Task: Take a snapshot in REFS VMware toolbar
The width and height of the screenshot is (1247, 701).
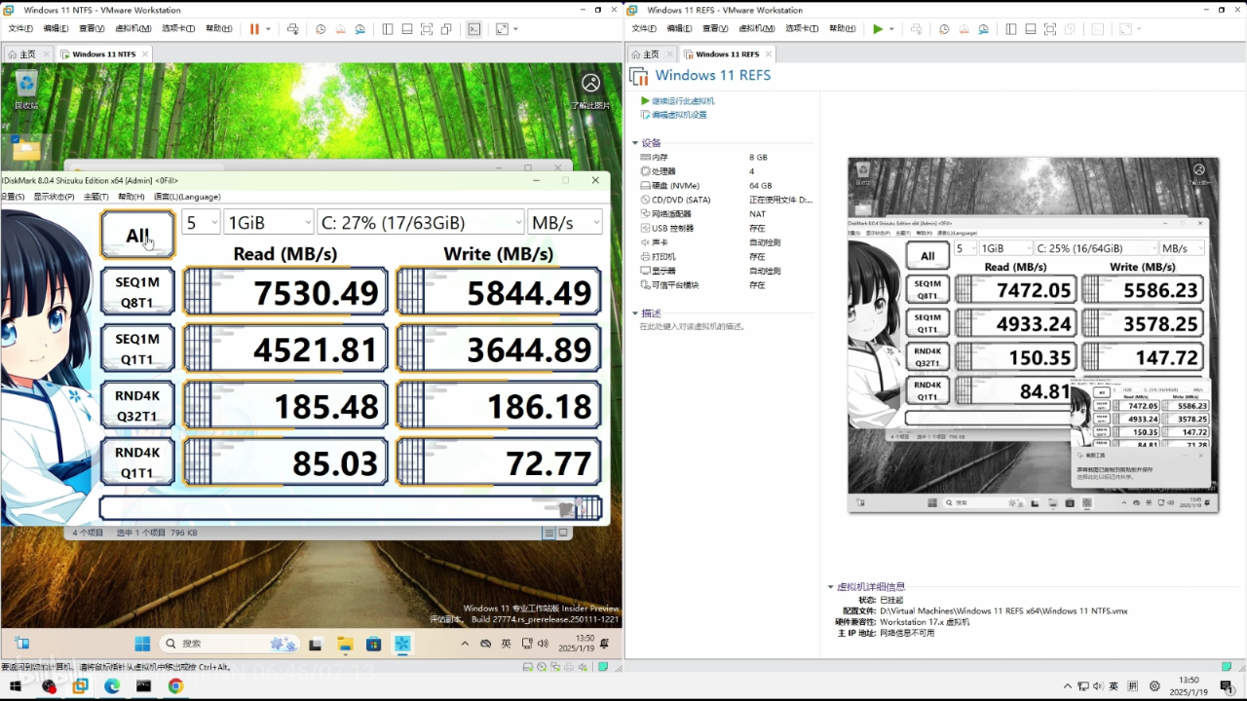Action: (x=944, y=29)
